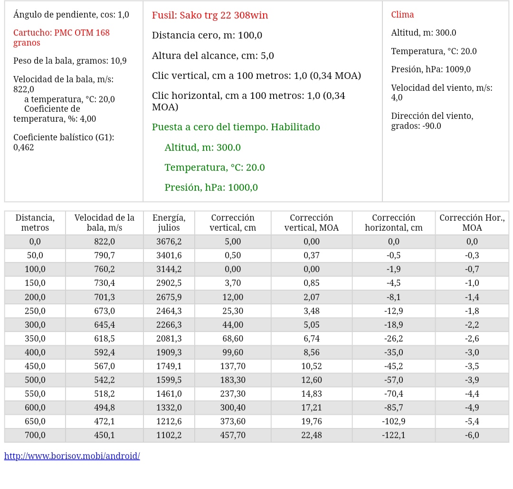Select the green Presión, hPa: 1000,0 line
Screen dimensions: 513x489
point(211,187)
